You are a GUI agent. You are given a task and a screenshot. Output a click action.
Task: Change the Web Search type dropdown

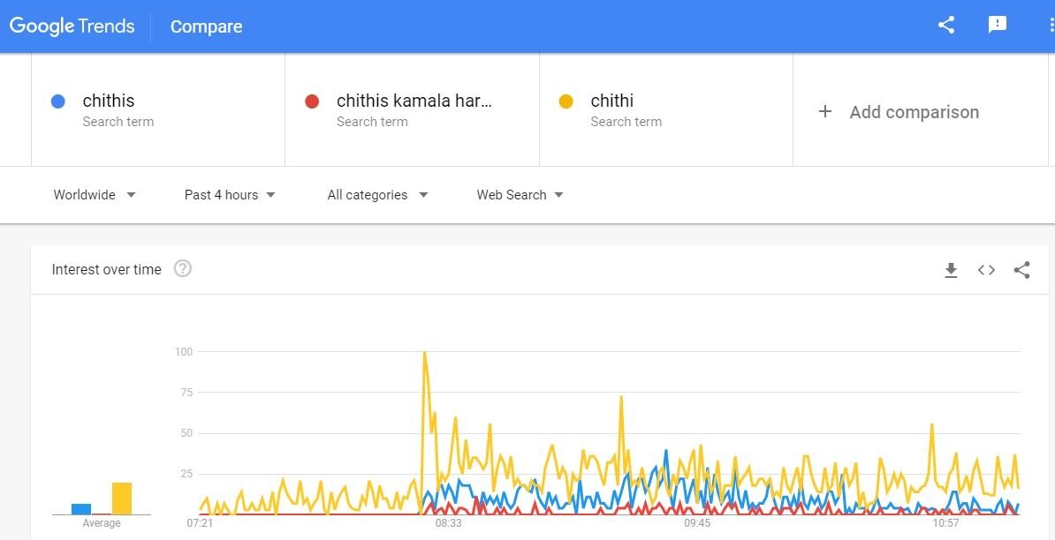pos(520,195)
